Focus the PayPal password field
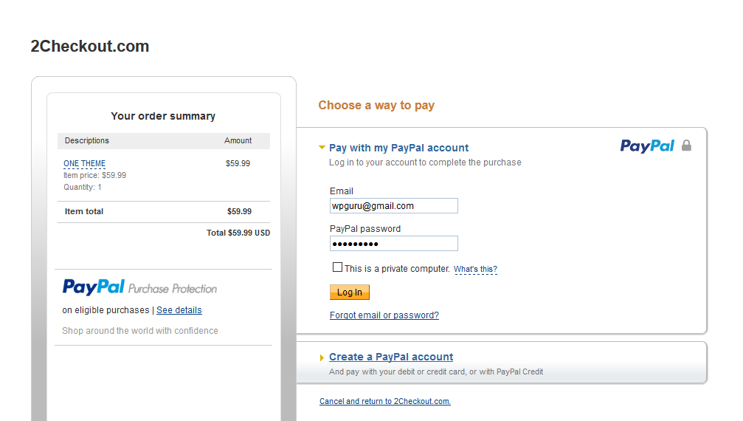This screenshot has width=743, height=421. click(x=394, y=243)
